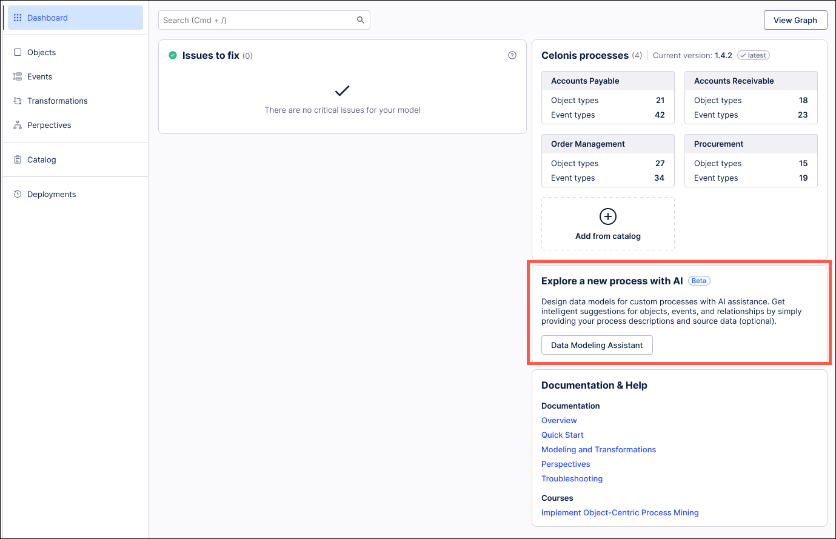Click the Deployments clock icon
Screen dimensions: 836x539
18,194
